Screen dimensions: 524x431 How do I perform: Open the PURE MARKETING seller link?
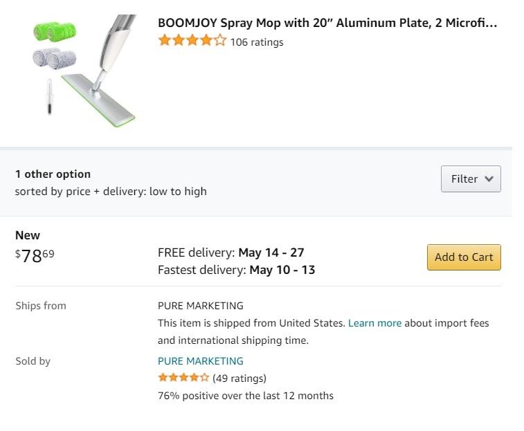tap(201, 361)
